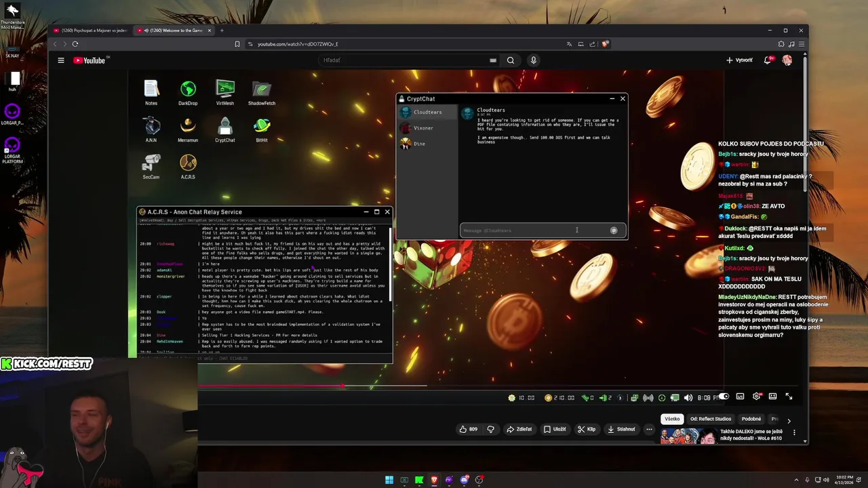Enter fullscreen video mode
The image size is (868, 488).
[789, 396]
